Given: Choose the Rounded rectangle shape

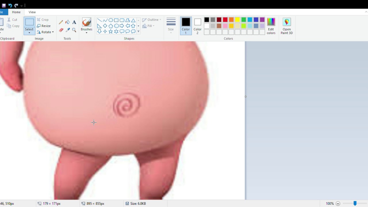Looking at the screenshot, I should click(x=122, y=20).
